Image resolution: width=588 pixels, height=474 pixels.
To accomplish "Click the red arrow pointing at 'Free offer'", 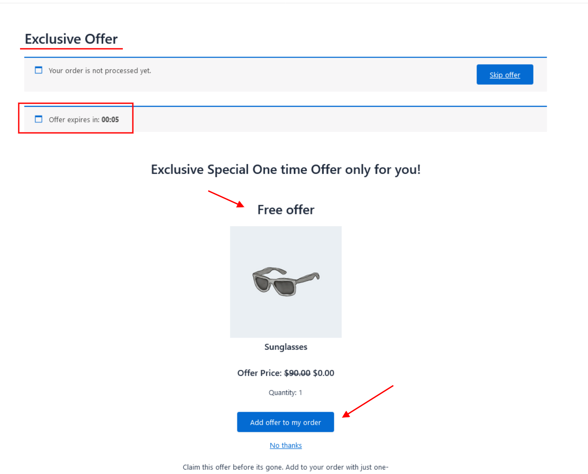I will coord(226,198).
